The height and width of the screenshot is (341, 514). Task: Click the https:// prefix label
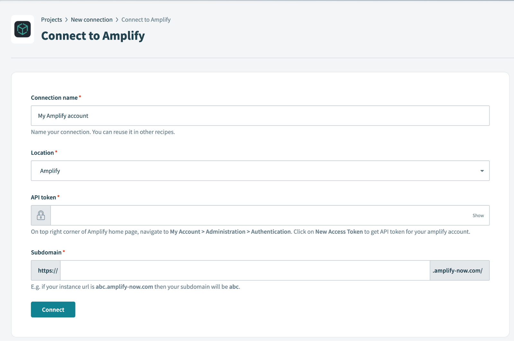coord(46,270)
